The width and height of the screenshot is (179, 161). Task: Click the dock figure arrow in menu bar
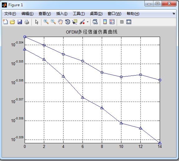pos(174,13)
